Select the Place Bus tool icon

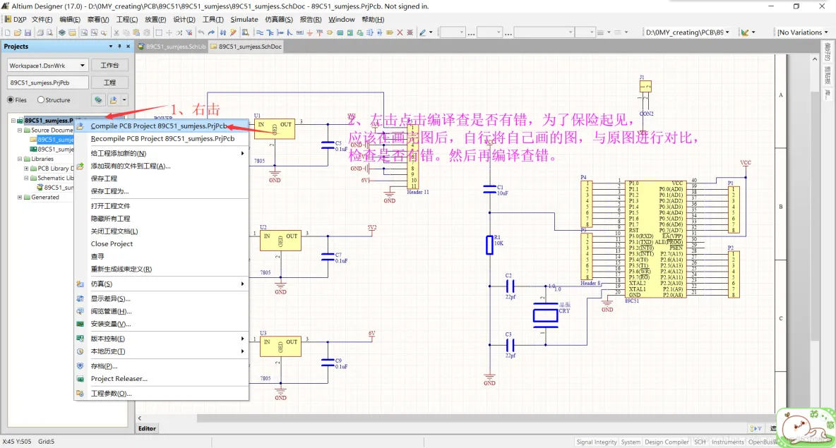tap(270, 32)
